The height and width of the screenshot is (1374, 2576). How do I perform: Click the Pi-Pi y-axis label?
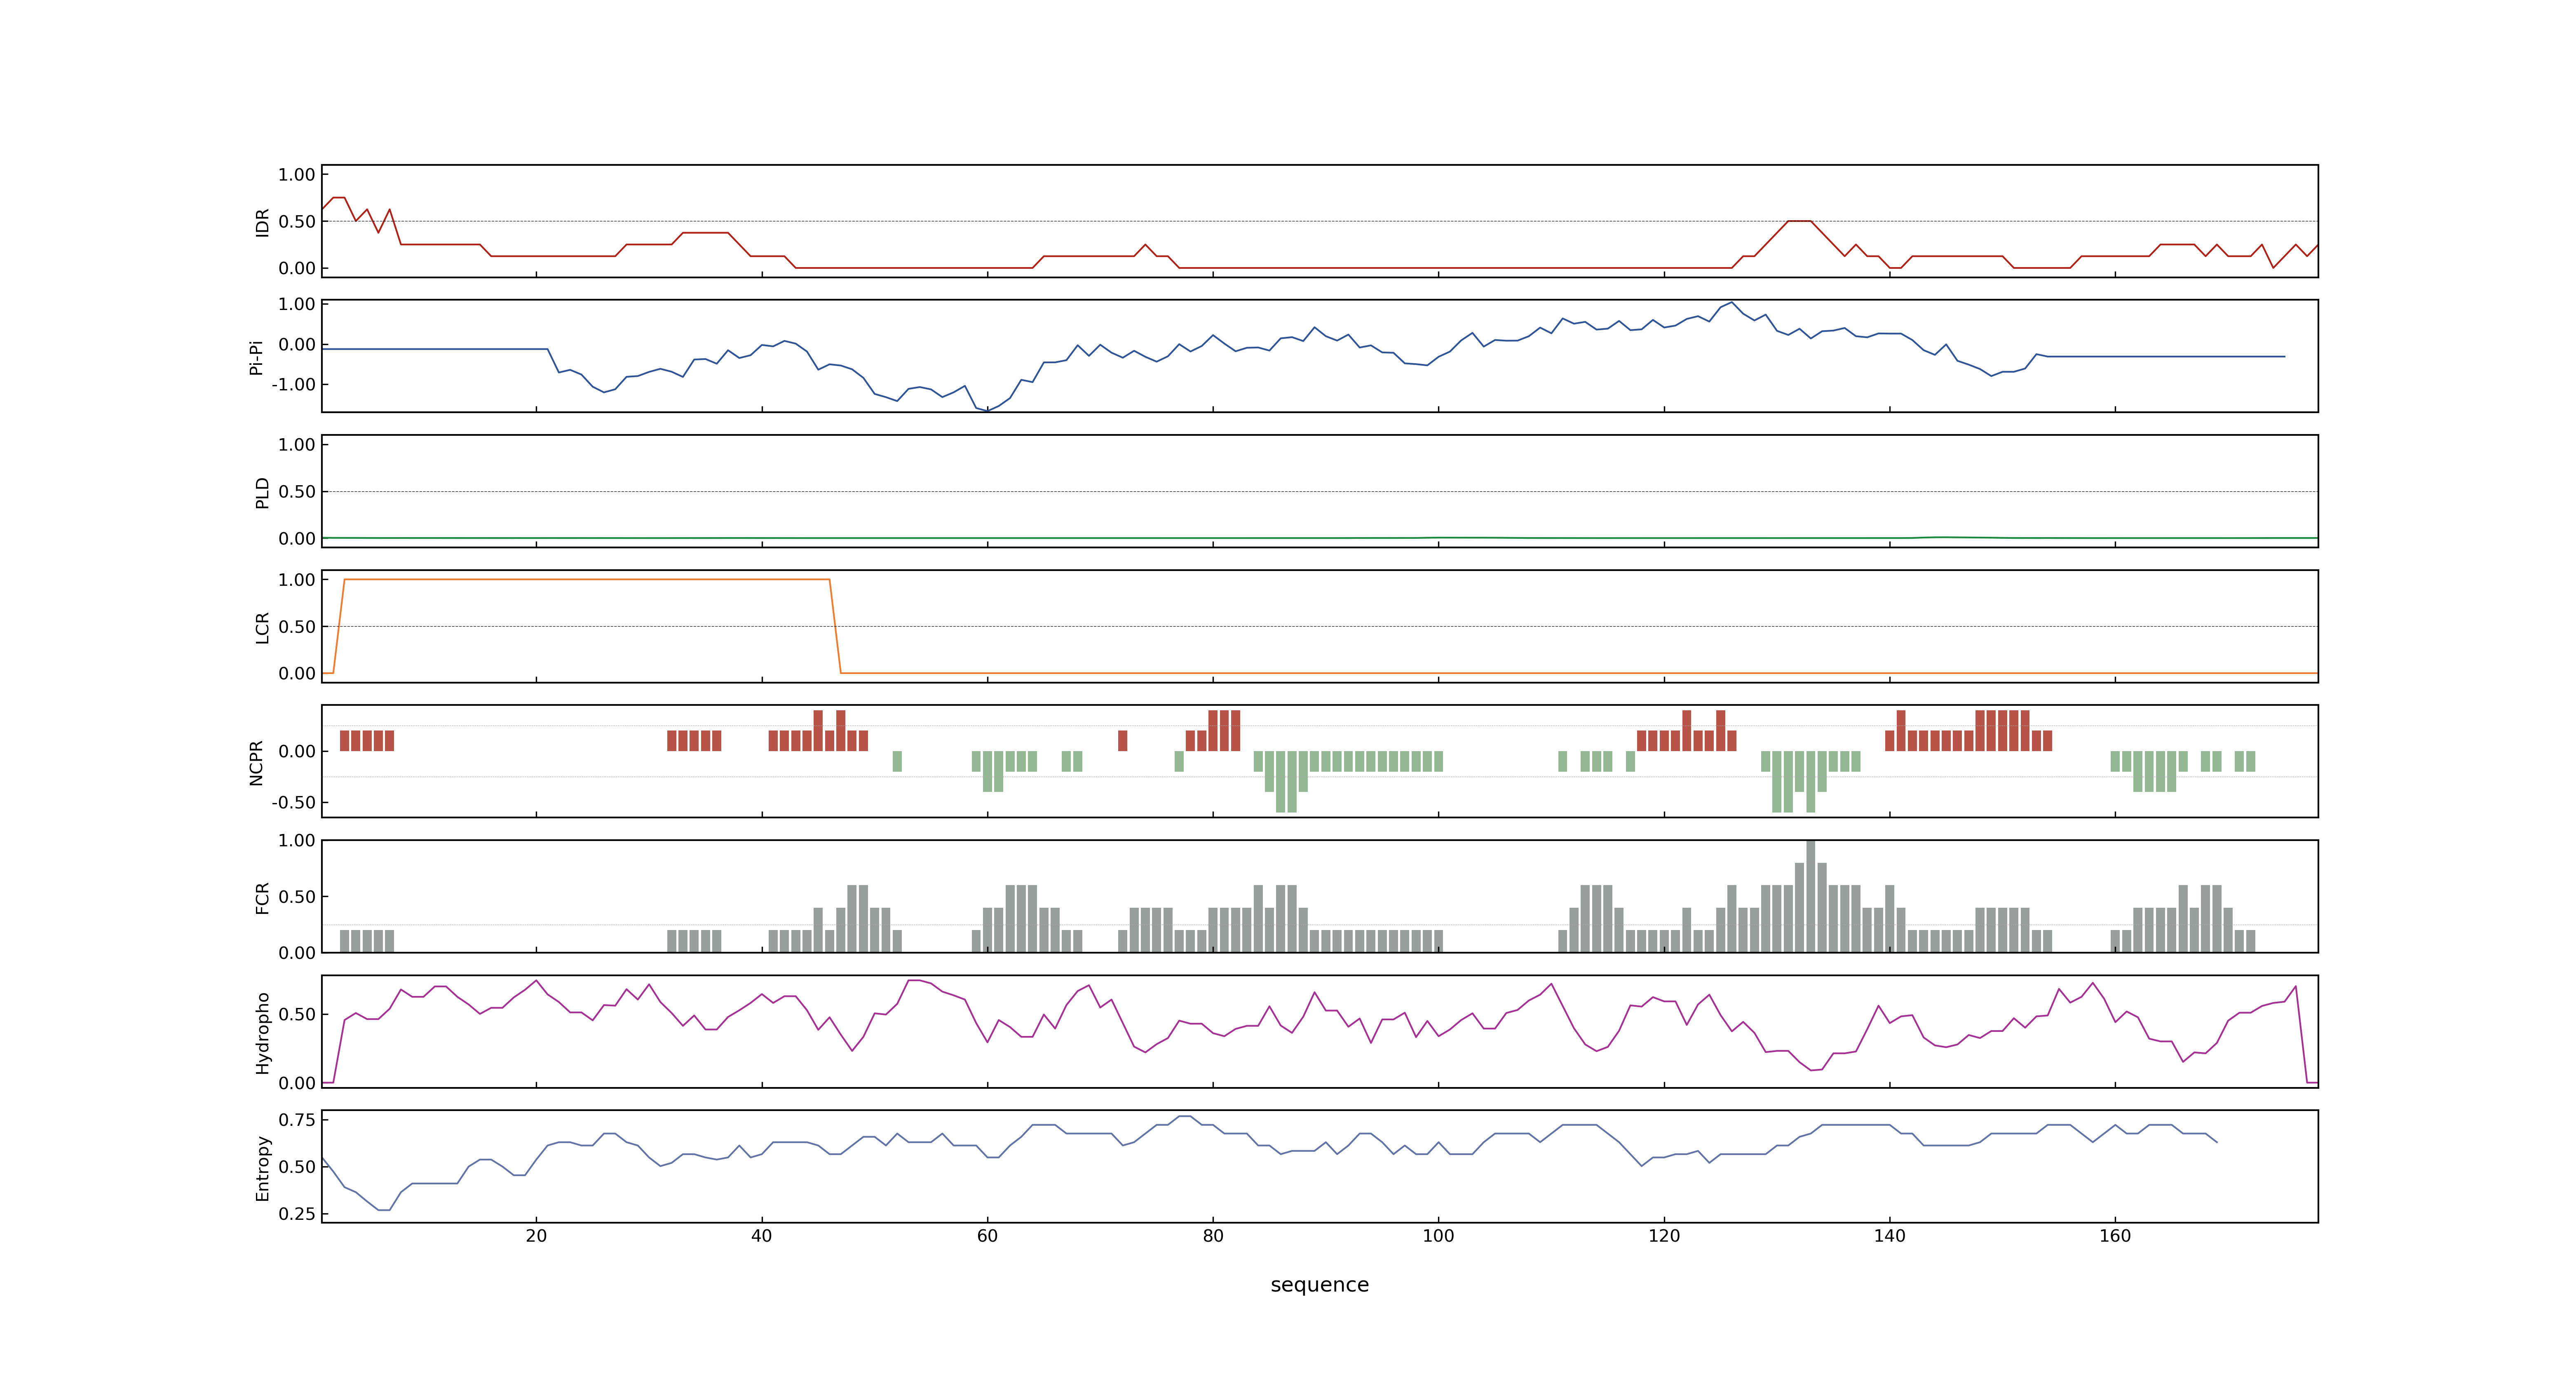click(256, 357)
